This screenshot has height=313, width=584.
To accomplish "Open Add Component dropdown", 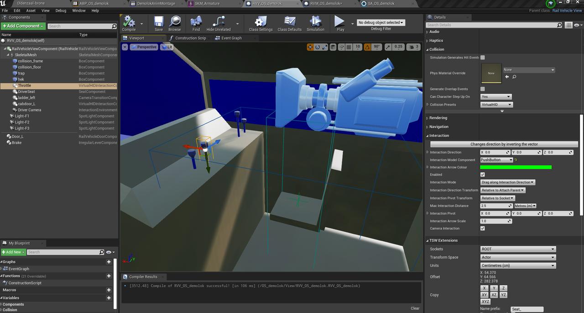I will (x=23, y=26).
